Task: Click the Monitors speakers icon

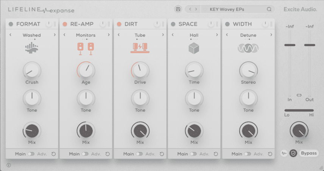Action: (86, 49)
